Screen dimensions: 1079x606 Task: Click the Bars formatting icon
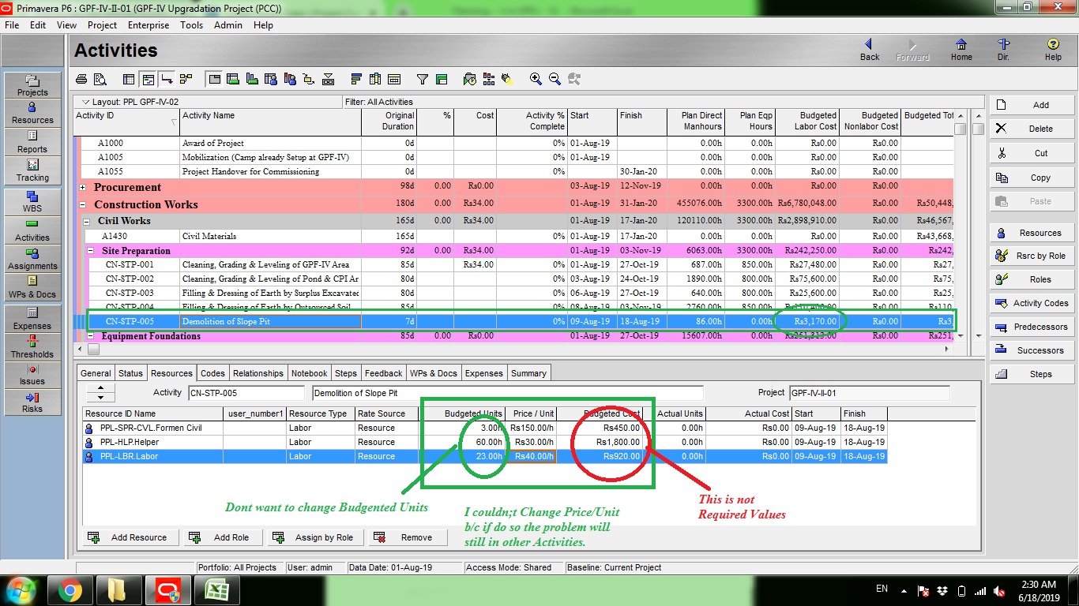point(356,79)
